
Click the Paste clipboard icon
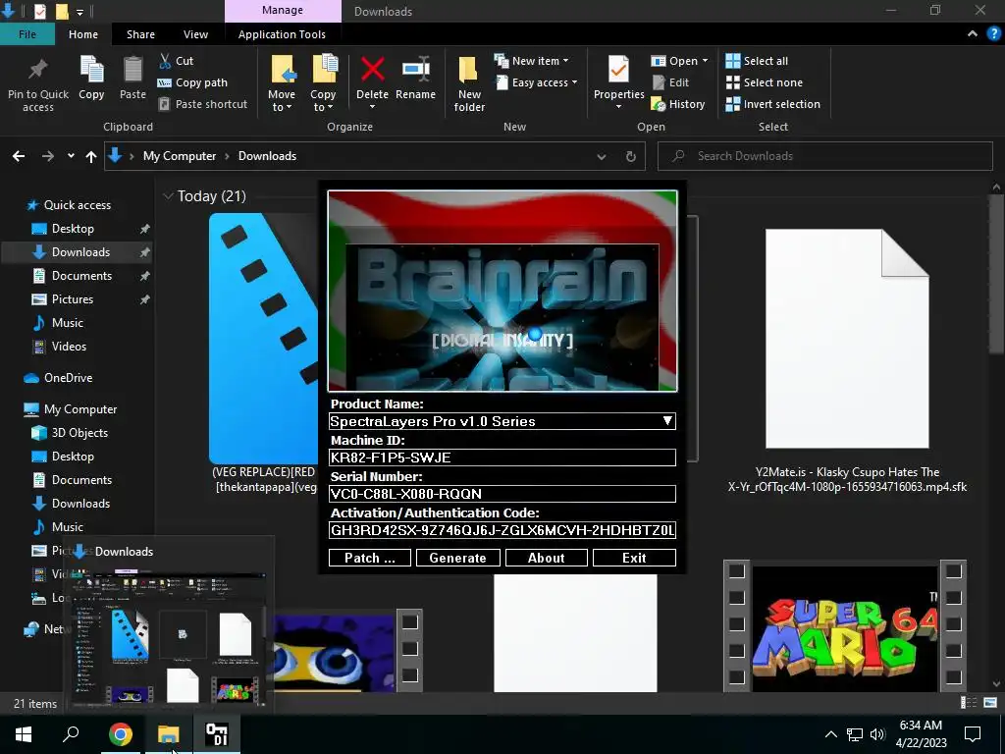click(132, 70)
